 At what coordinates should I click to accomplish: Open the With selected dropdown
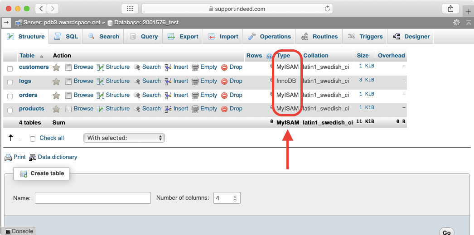pos(124,138)
